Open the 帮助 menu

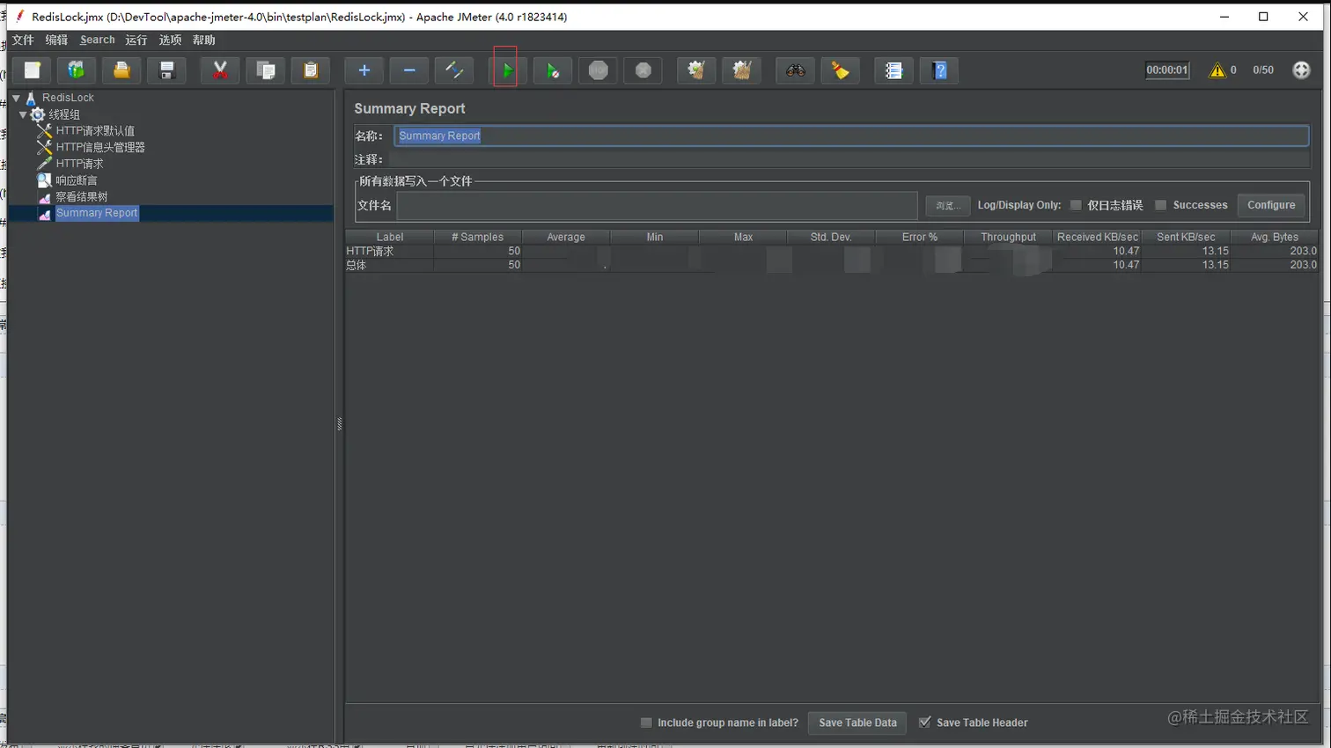(203, 40)
